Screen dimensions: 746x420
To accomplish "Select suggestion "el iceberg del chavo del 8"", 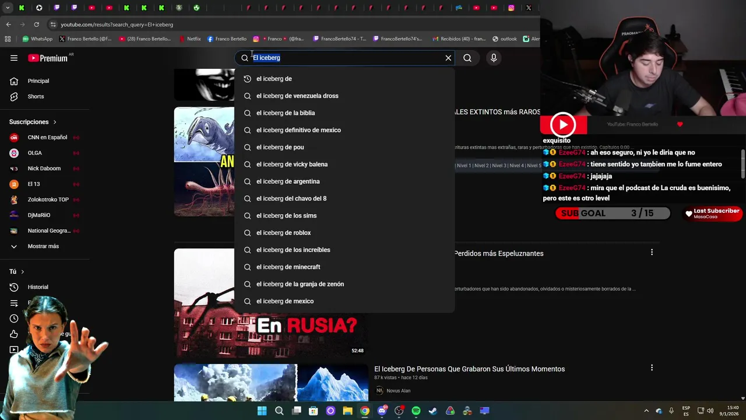I will [344, 198].
